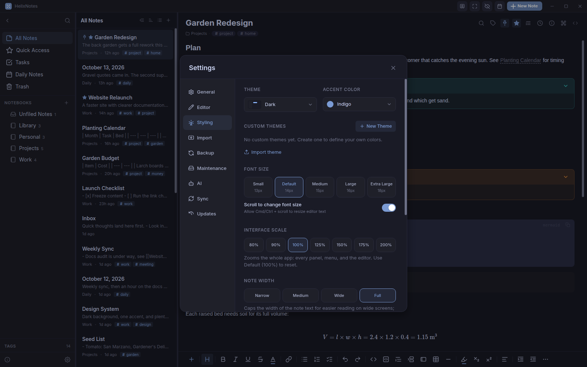This screenshot has height=367, width=587.
Task: Open the vault icon in title bar
Action: click(462, 6)
